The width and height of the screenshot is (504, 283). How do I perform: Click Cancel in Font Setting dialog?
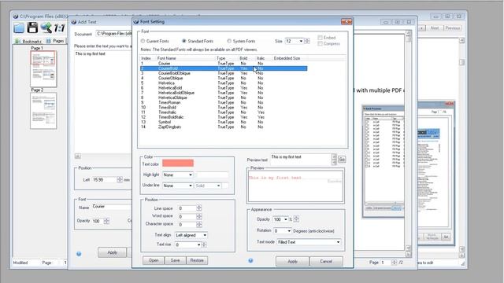326,261
